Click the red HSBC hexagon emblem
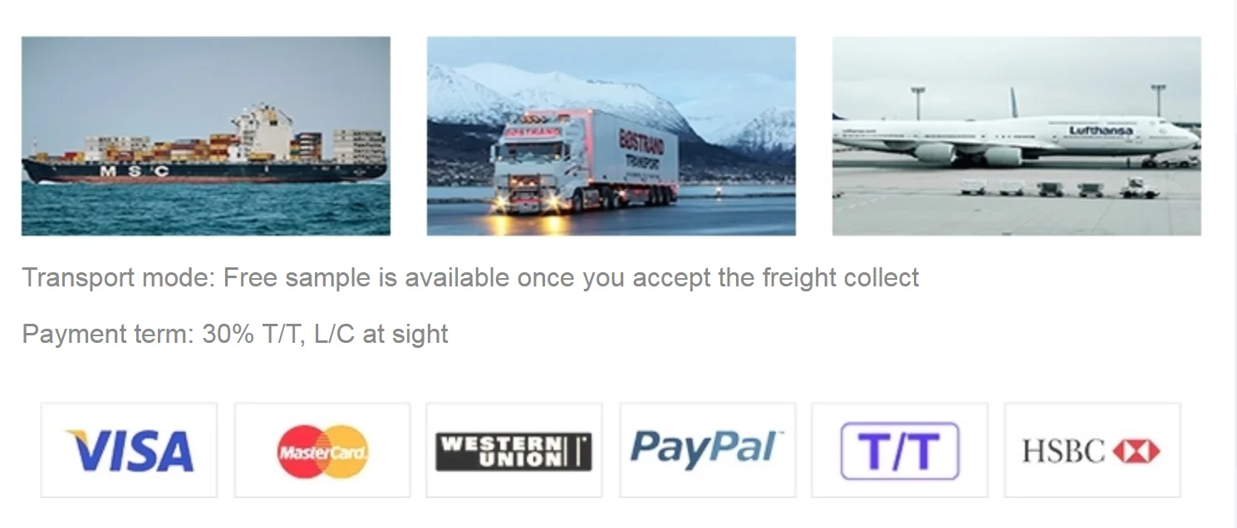This screenshot has width=1237, height=528. click(1136, 452)
